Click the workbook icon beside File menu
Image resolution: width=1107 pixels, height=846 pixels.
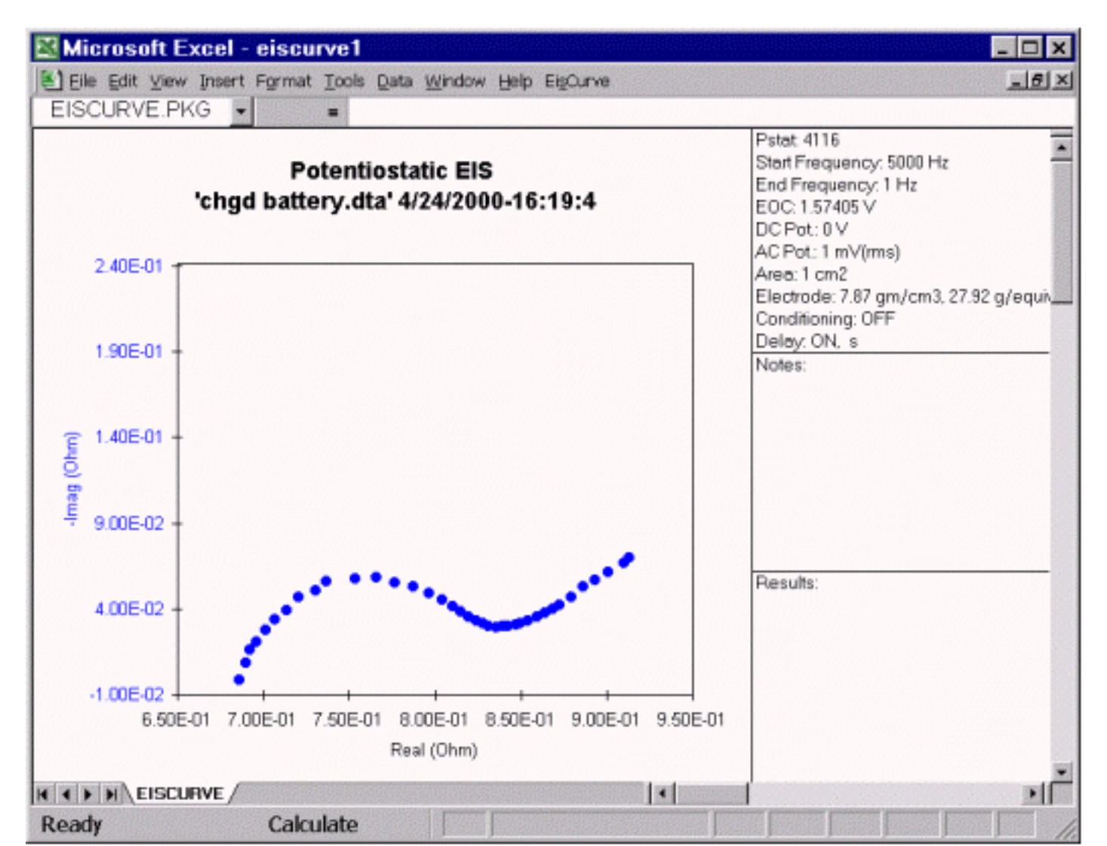tap(51, 80)
